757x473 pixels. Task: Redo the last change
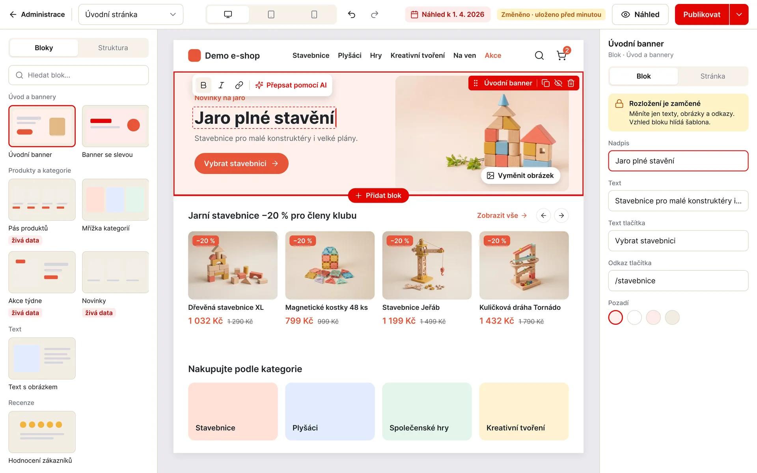click(375, 15)
